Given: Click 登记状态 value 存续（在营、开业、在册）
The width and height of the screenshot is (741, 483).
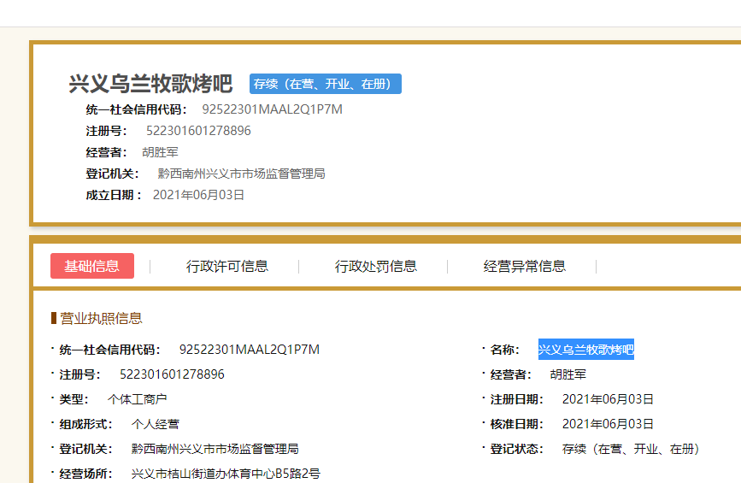Looking at the screenshot, I should pos(632,449).
